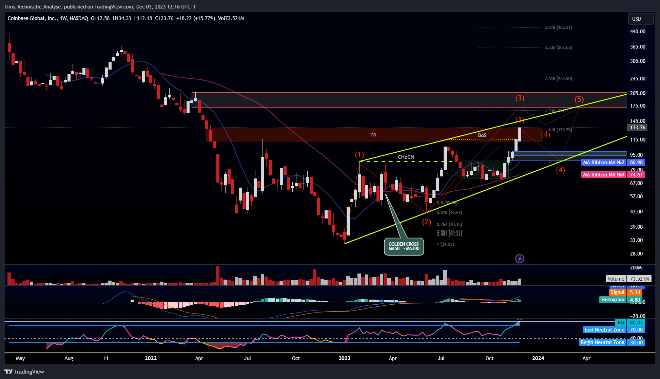Click the 2023 label on time axis
Viewport: 660px width, 379px height.
(x=344, y=358)
